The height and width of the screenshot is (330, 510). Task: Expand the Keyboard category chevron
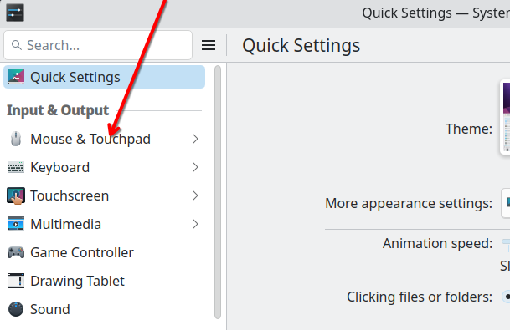(195, 167)
